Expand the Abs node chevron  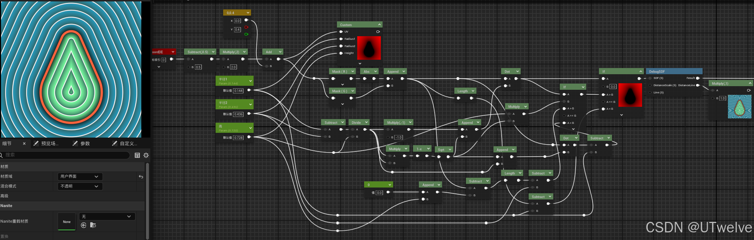(375, 72)
